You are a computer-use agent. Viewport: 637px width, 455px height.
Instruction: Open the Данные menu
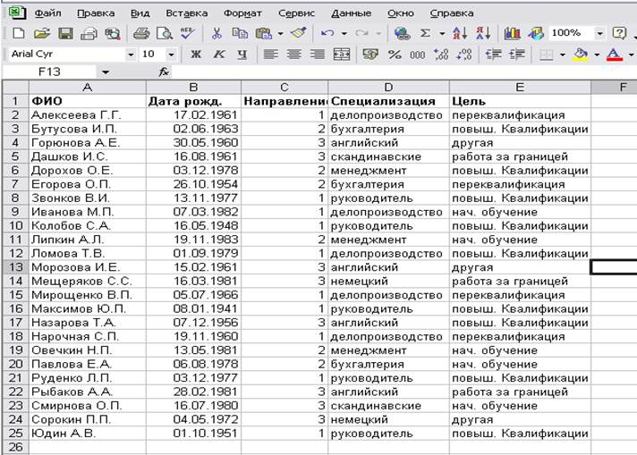click(351, 13)
